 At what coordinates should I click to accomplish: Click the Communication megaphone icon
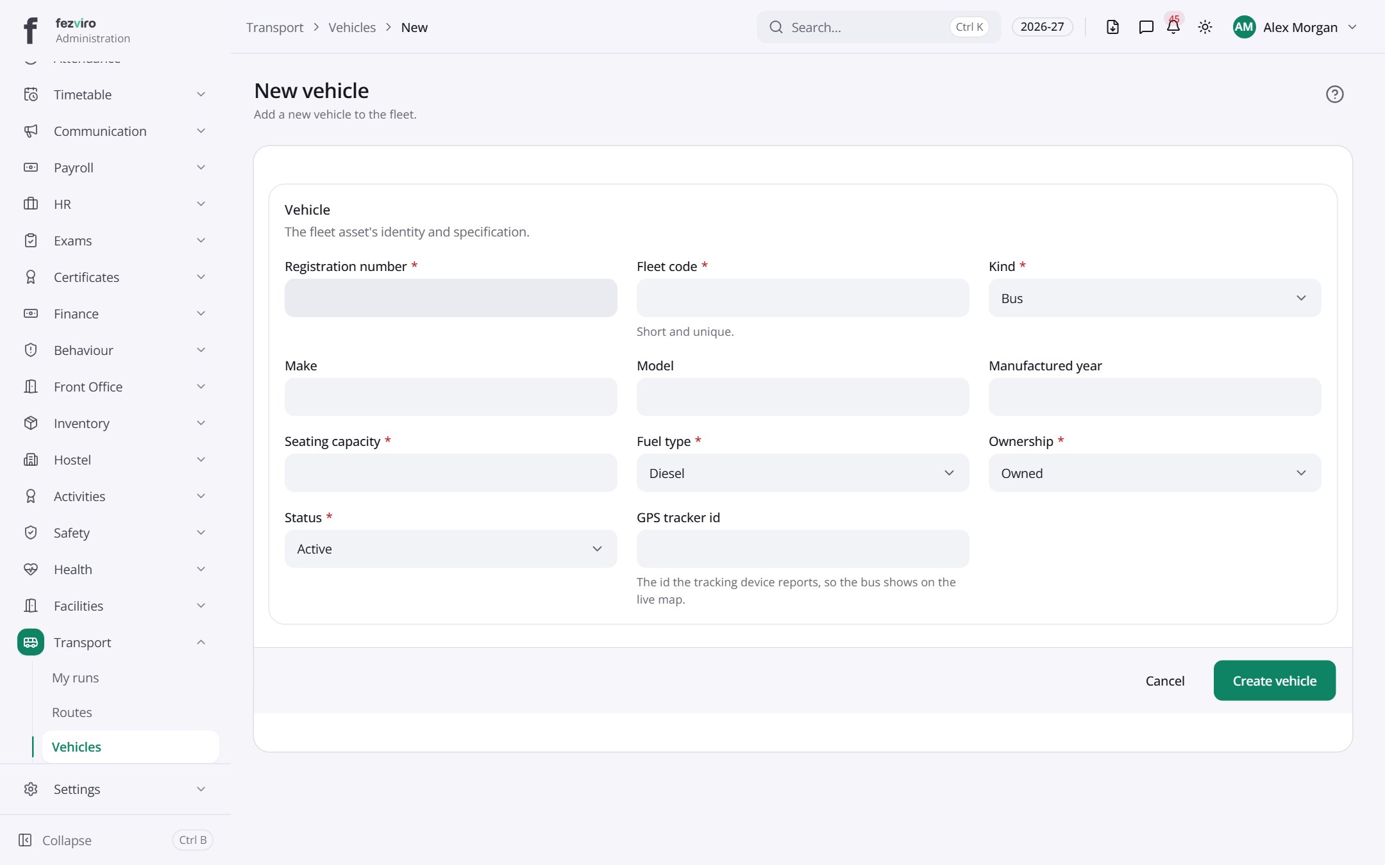(x=31, y=131)
